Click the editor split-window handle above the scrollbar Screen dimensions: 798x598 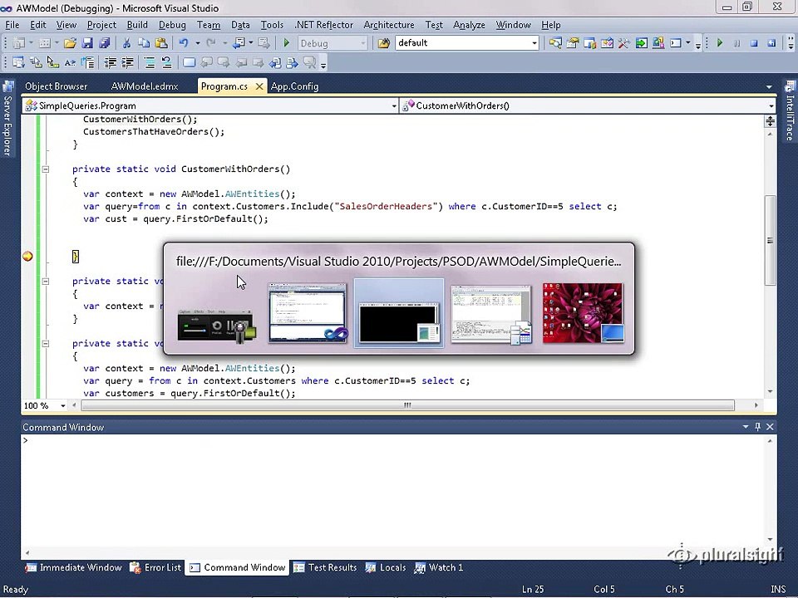(770, 121)
